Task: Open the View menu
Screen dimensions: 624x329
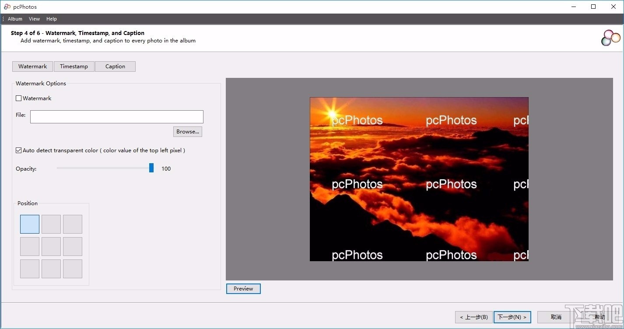Action: tap(34, 19)
